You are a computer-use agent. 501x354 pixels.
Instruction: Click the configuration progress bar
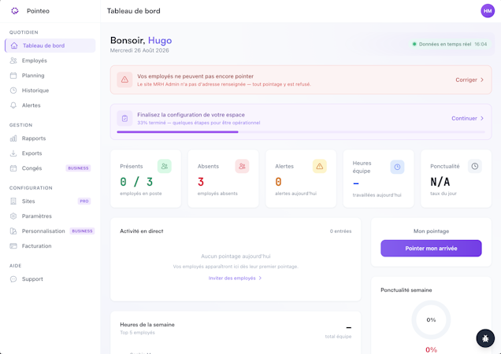pyautogui.click(x=301, y=132)
